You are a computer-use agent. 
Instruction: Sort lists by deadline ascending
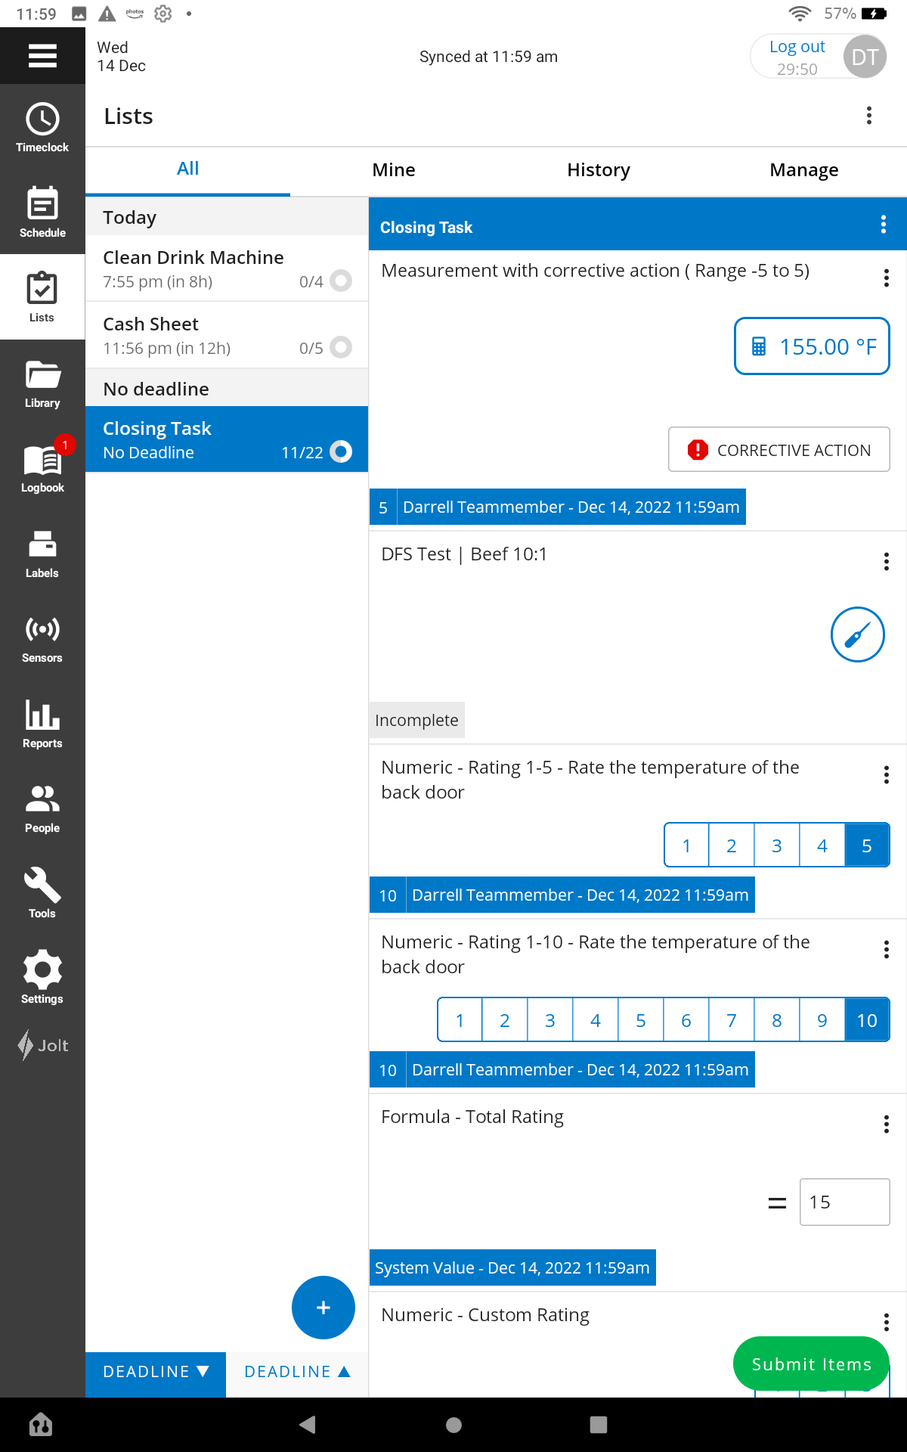[x=297, y=1372]
